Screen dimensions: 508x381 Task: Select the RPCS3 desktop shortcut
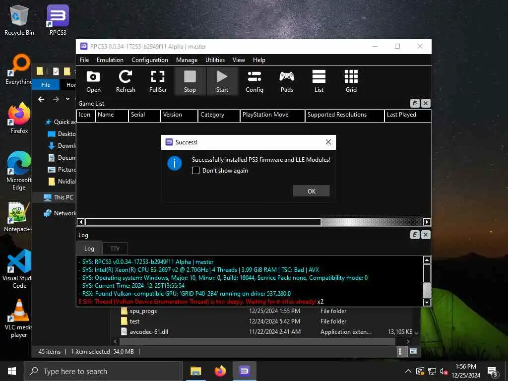click(58, 20)
